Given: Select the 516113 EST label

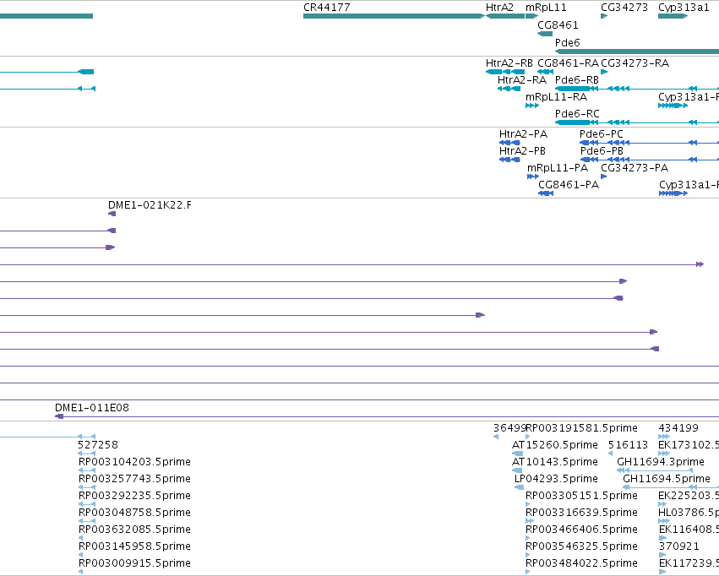Looking at the screenshot, I should [628, 445].
